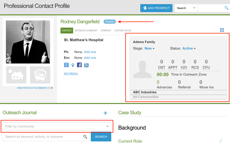Click the keyword search input field
Viewport: 230px width, 144px height.
(46, 137)
